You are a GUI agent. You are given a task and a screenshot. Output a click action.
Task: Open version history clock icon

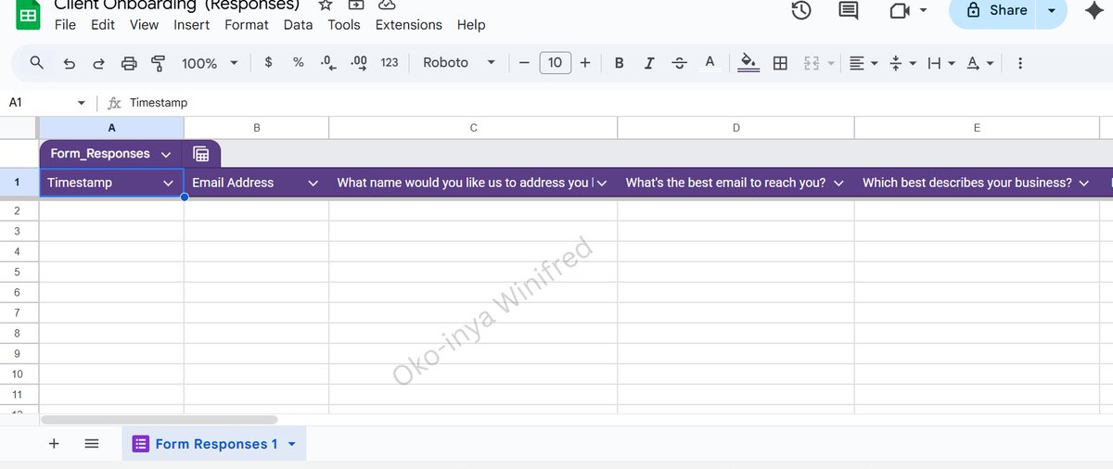(801, 10)
